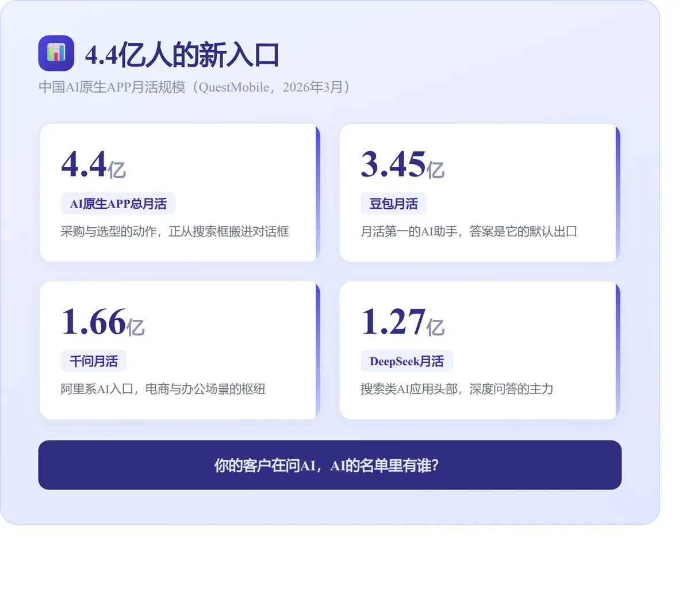Click the "1.27亿" figure
Viewport: 690px width, 600px height.
[402, 322]
